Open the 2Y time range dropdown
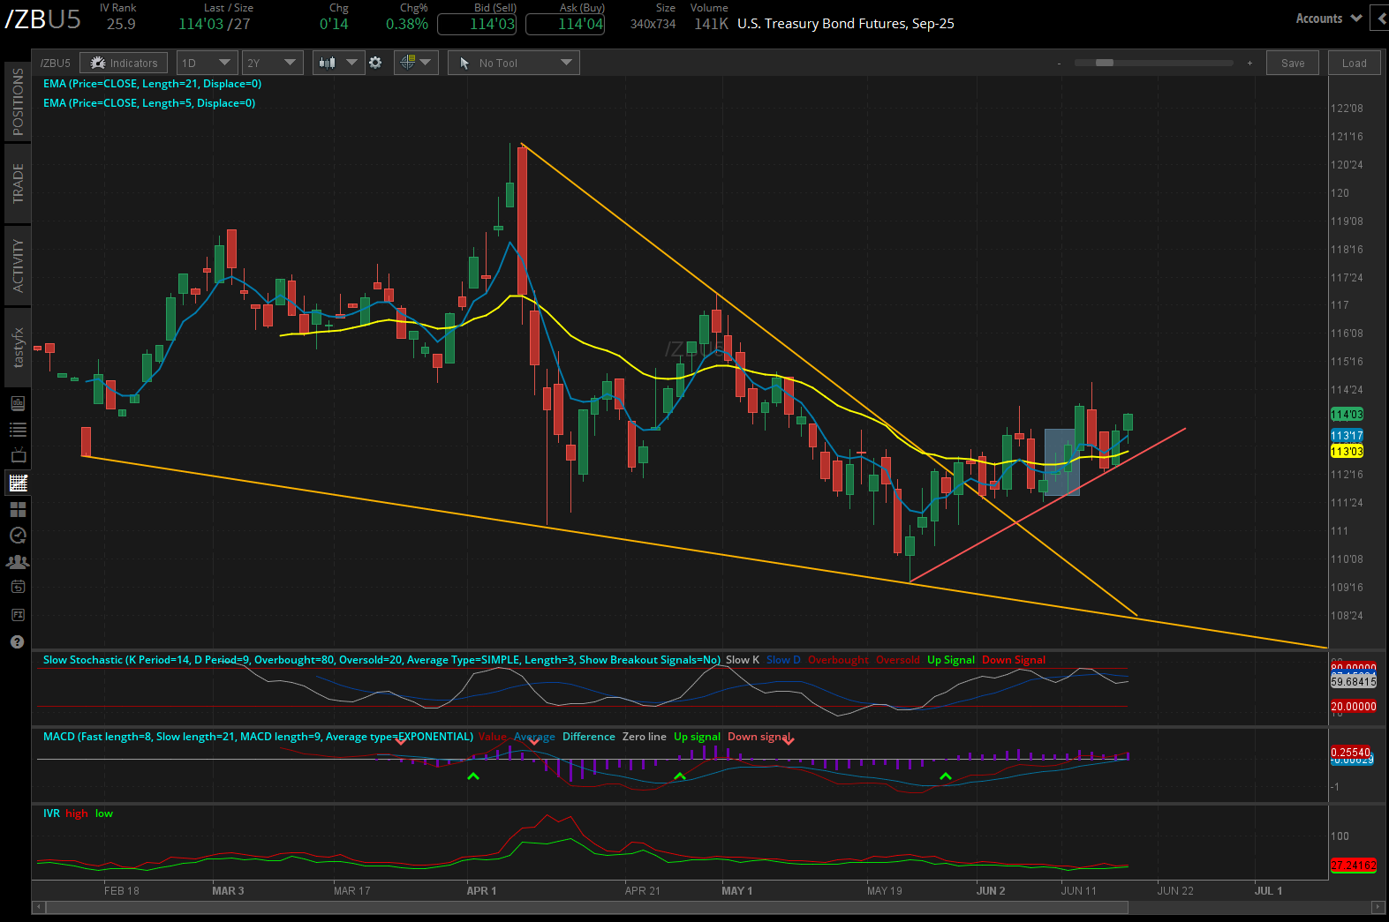This screenshot has height=922, width=1389. pyautogui.click(x=272, y=63)
